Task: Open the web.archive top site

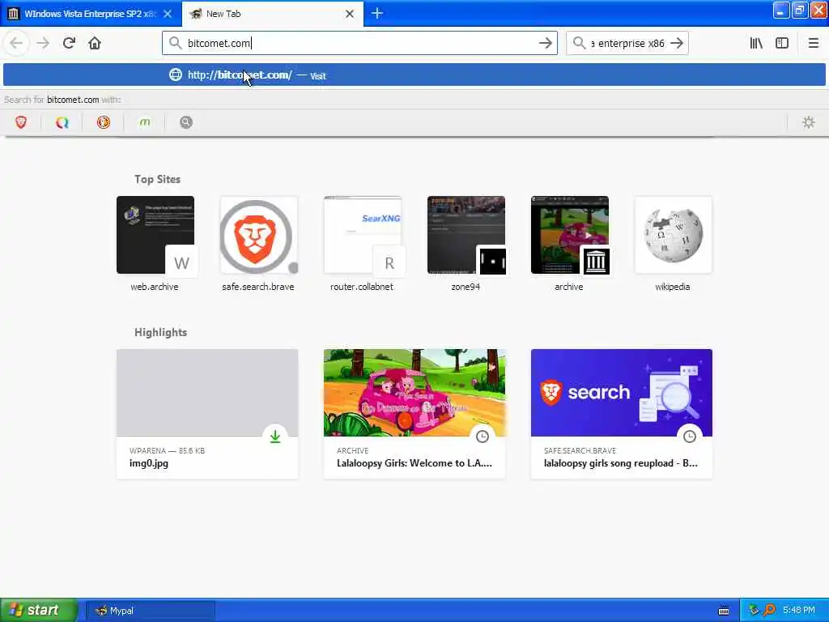Action: [x=155, y=244]
